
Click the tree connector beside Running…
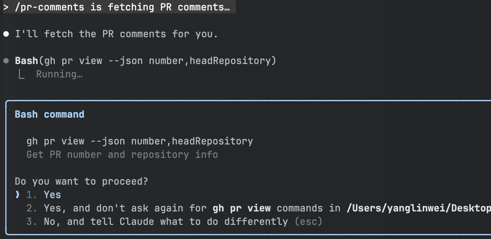coord(21,74)
